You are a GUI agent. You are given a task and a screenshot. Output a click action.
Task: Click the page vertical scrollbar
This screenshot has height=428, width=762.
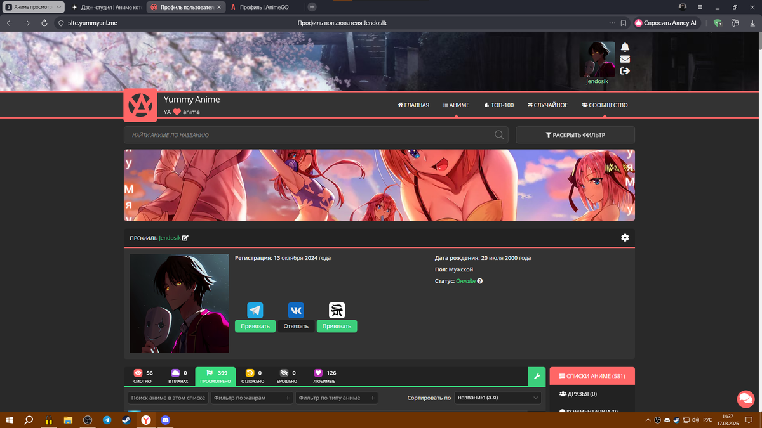click(x=759, y=41)
